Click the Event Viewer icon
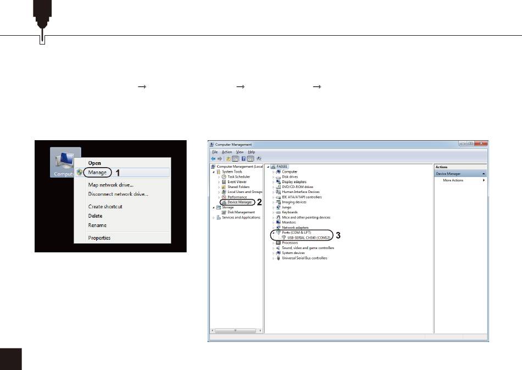The image size is (522, 370). (224, 182)
